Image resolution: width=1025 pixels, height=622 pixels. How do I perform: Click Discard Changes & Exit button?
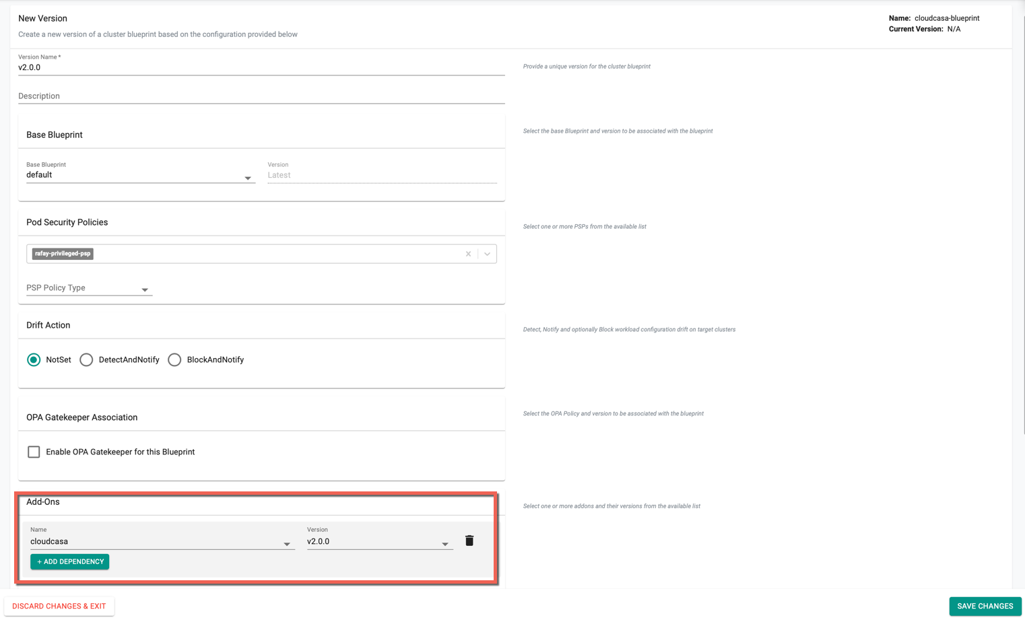[59, 606]
